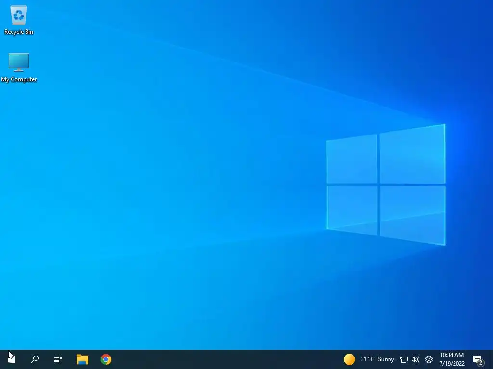Open Action Center notifications icon
Viewport: 493px width, 369px height.
click(x=478, y=359)
